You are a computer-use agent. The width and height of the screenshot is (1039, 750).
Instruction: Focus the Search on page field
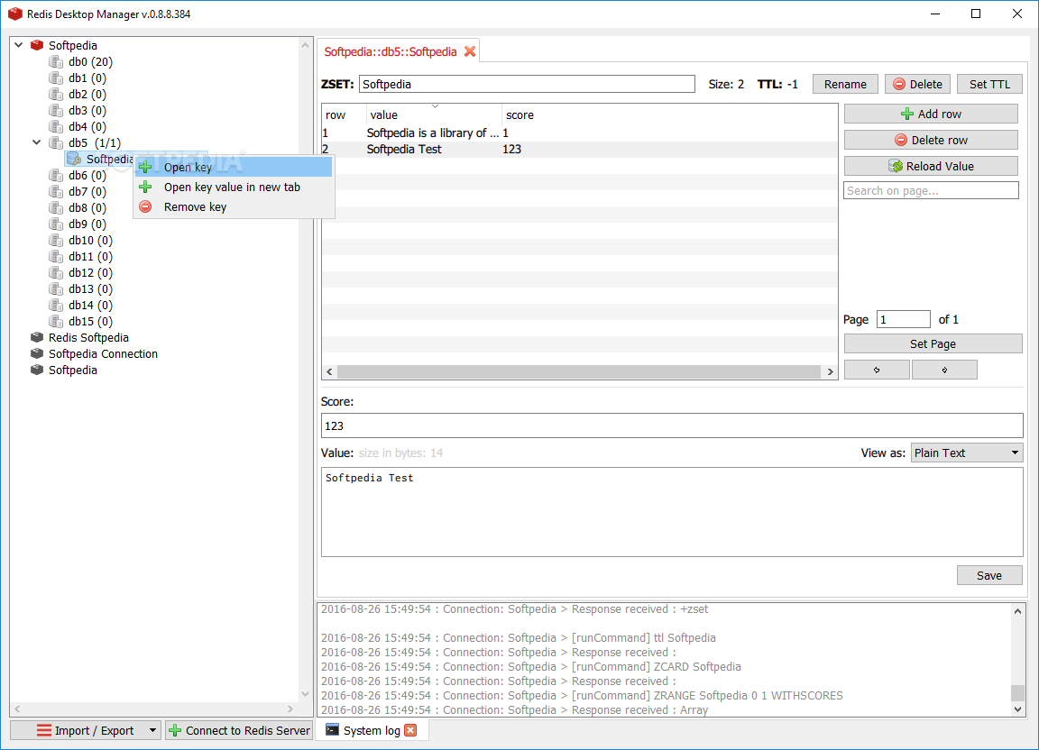(931, 191)
